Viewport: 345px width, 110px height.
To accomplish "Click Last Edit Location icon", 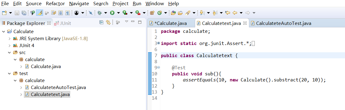I will click(x=228, y=13).
